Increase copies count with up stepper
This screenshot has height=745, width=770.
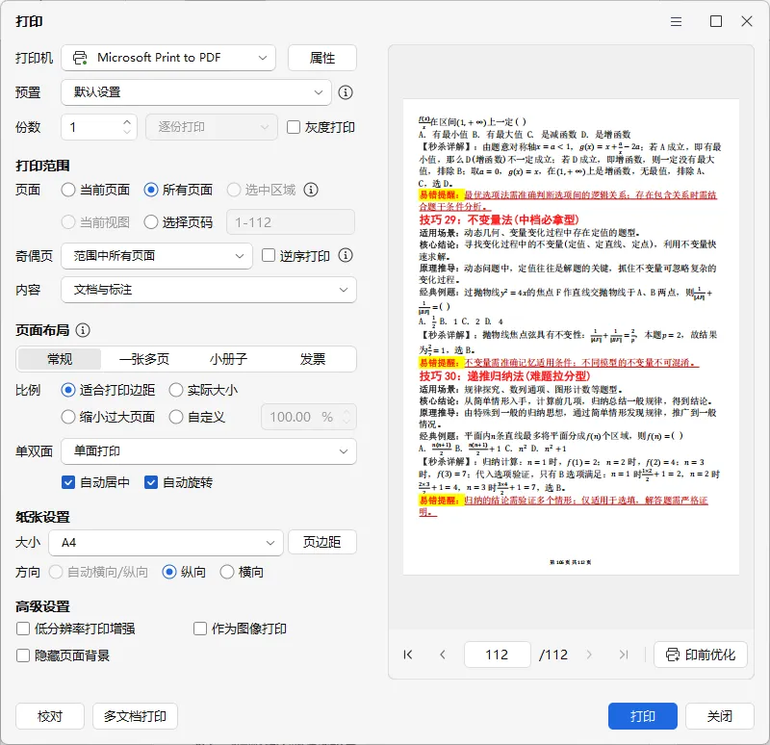point(127,122)
